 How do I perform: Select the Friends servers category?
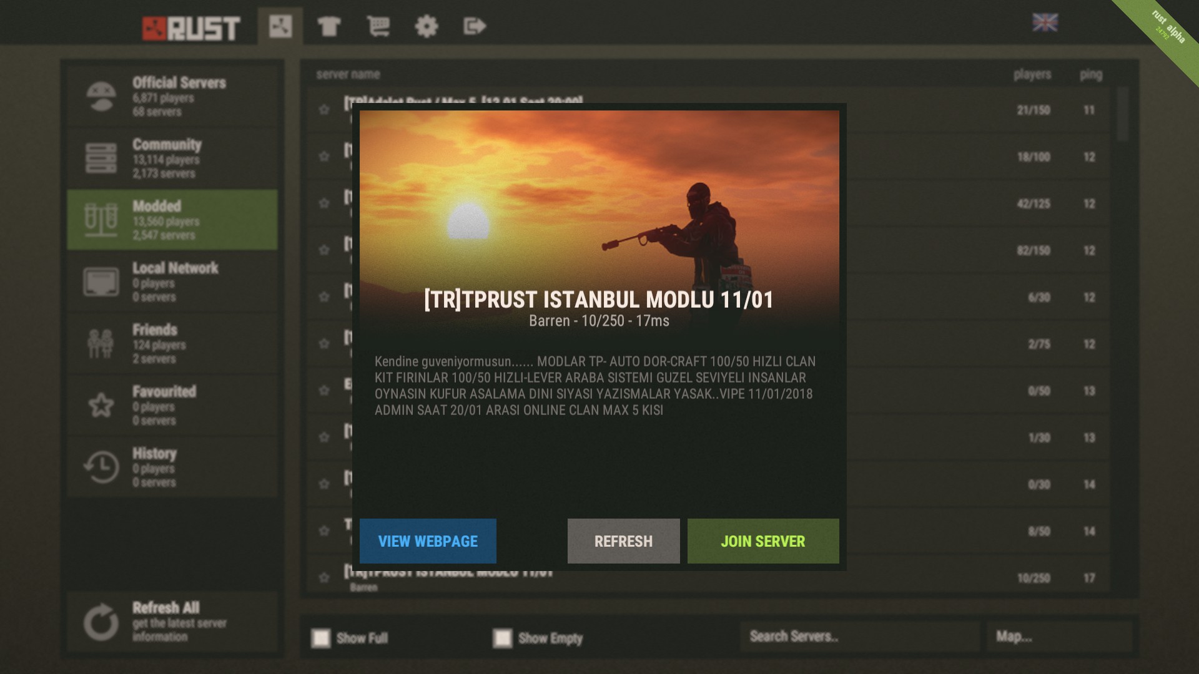[x=172, y=344]
